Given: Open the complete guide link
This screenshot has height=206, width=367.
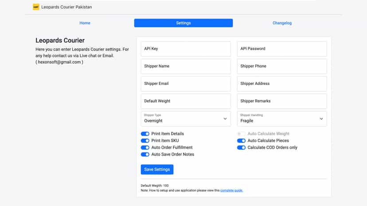Looking at the screenshot, I should pyautogui.click(x=231, y=191).
